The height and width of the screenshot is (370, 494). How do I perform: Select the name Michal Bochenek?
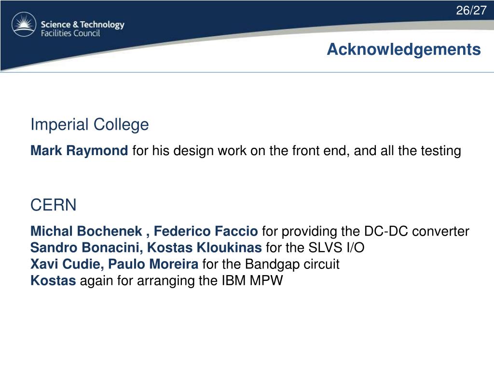(x=86, y=231)
